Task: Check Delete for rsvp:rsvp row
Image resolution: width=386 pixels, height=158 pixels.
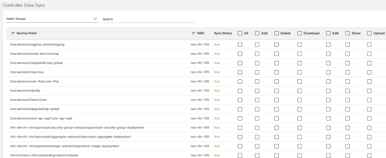Action: [276, 72]
